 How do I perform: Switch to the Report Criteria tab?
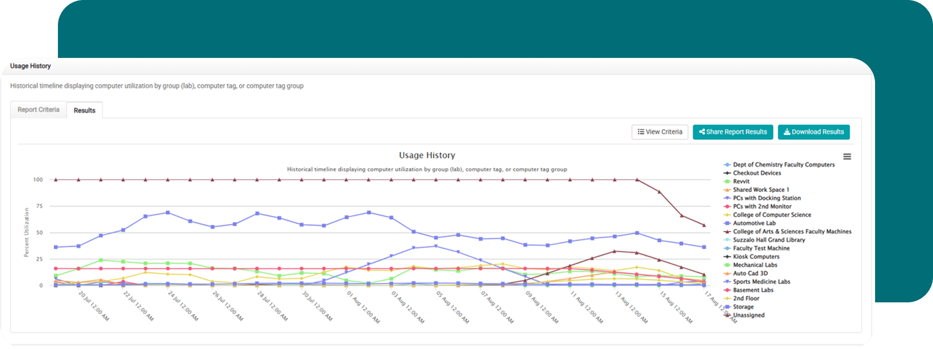click(39, 109)
